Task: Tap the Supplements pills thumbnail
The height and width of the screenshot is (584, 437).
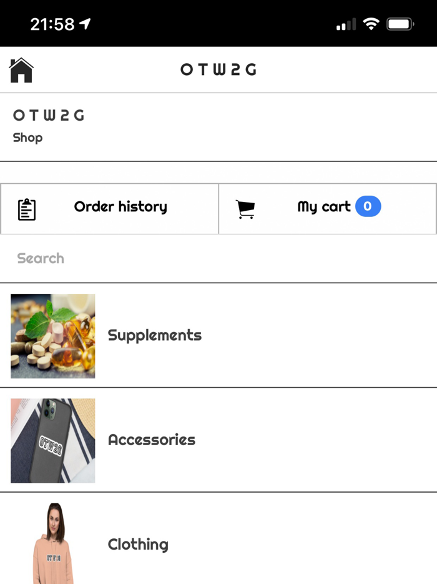Action: (x=53, y=336)
